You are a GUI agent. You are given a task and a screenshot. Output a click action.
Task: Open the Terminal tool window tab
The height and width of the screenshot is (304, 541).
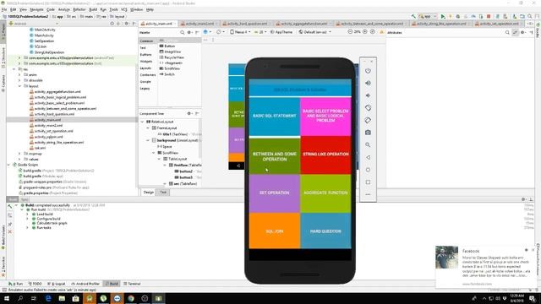click(x=132, y=284)
